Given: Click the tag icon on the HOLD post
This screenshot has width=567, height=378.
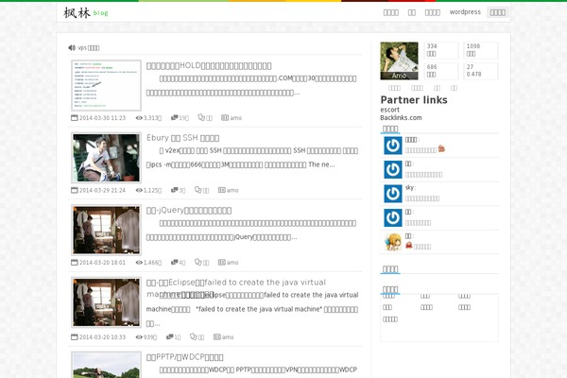Looking at the screenshot, I should click(201, 117).
